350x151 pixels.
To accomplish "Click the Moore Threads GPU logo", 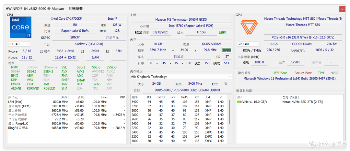I will tap(249, 27).
